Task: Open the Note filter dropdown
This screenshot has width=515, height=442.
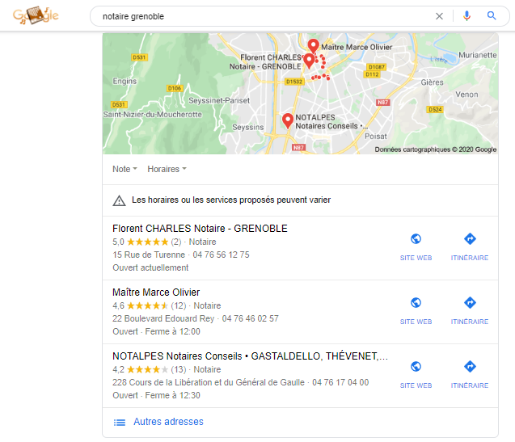Action: 125,169
